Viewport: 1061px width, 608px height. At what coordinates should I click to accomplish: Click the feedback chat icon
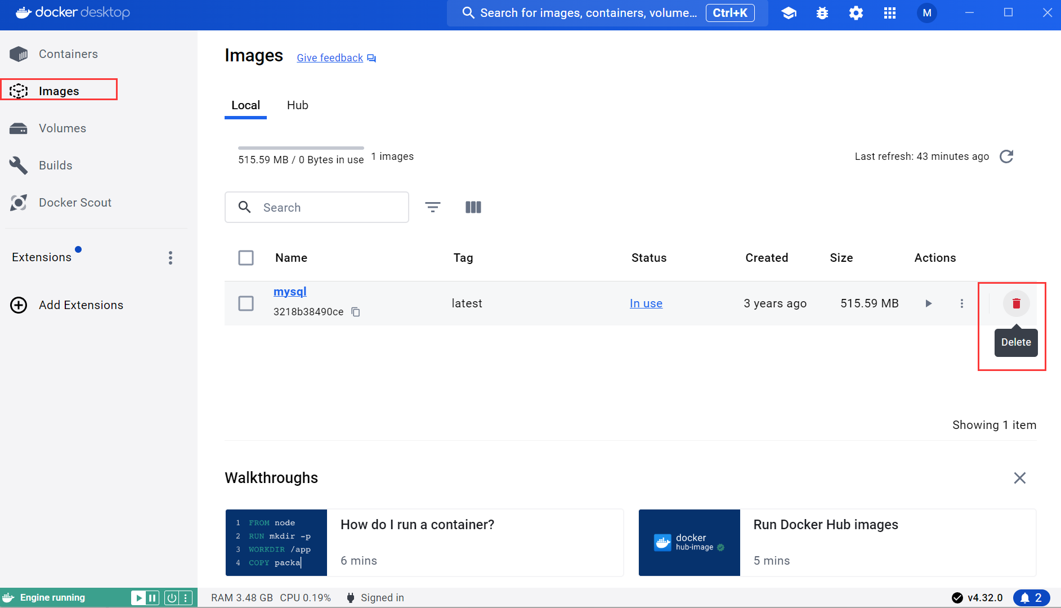tap(371, 58)
